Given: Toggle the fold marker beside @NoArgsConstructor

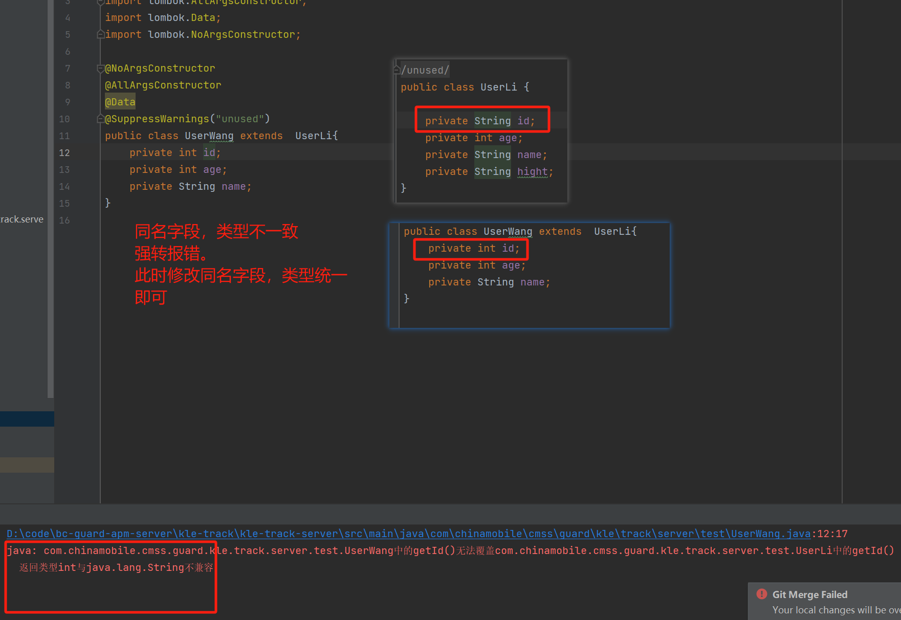Looking at the screenshot, I should (x=101, y=68).
